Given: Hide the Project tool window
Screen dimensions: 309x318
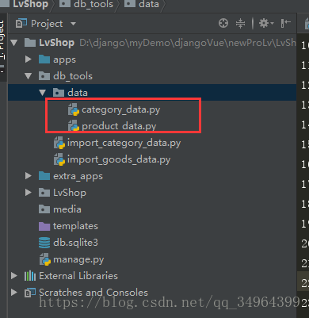Looking at the screenshot, I should tap(286, 23).
